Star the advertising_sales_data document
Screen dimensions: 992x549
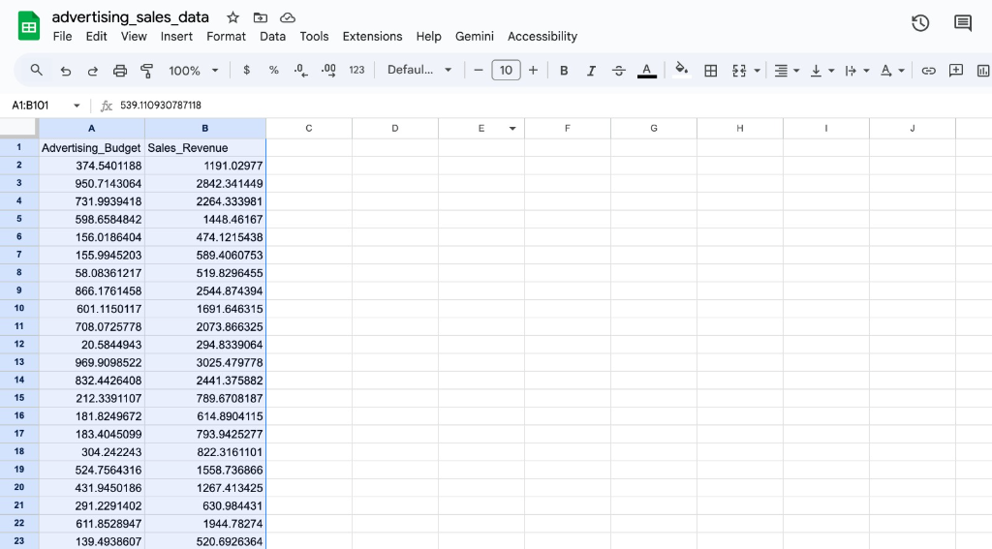pyautogui.click(x=232, y=17)
